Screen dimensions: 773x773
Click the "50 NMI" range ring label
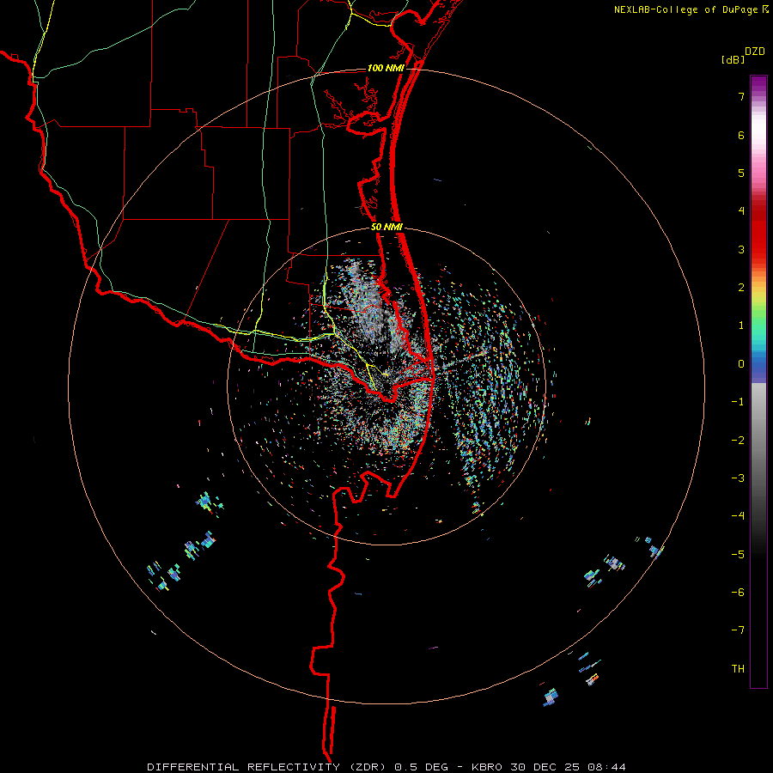387,228
